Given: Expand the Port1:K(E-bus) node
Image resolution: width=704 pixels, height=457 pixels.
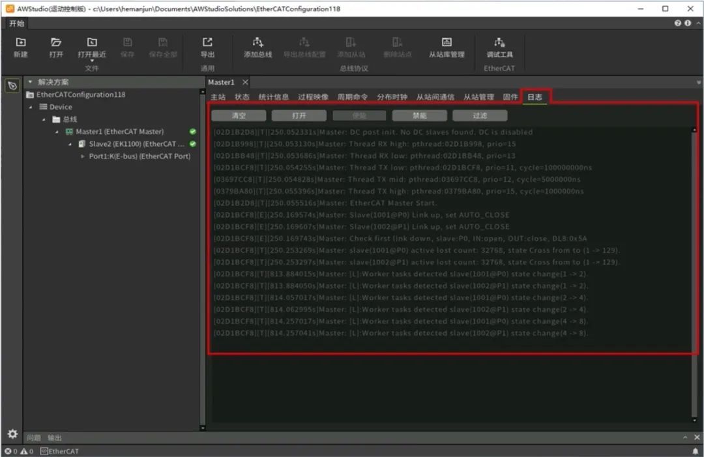Looking at the screenshot, I should tap(83, 156).
